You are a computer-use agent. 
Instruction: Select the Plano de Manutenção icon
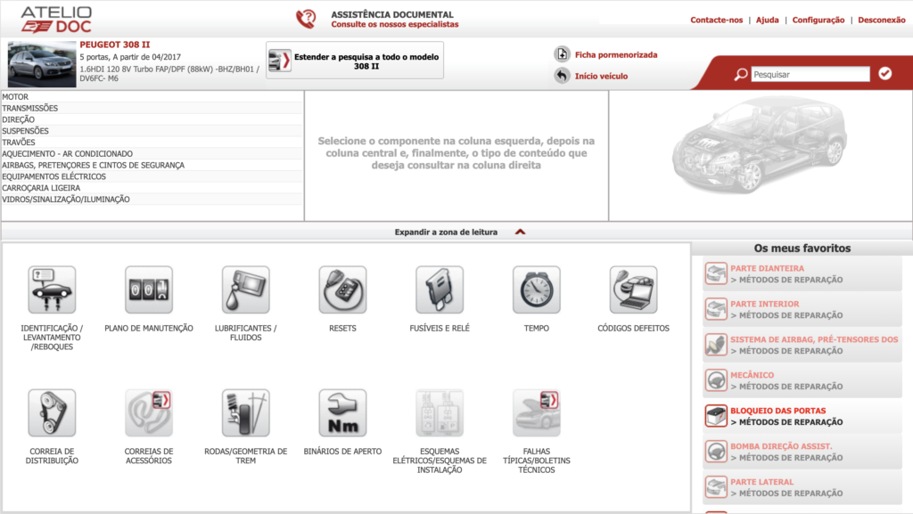(149, 290)
